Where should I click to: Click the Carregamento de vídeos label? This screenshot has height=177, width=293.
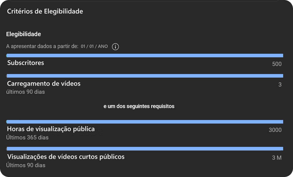point(44,84)
